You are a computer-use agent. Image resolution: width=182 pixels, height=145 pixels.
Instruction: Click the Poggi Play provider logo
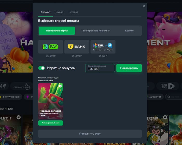[167, 86]
